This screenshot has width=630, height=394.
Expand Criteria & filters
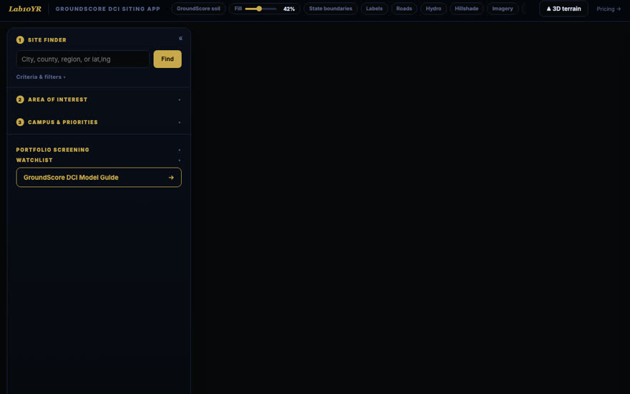pyautogui.click(x=41, y=77)
